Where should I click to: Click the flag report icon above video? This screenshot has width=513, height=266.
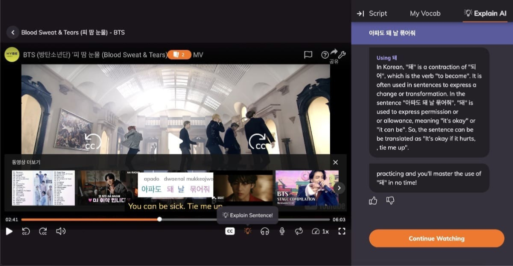tap(308, 55)
